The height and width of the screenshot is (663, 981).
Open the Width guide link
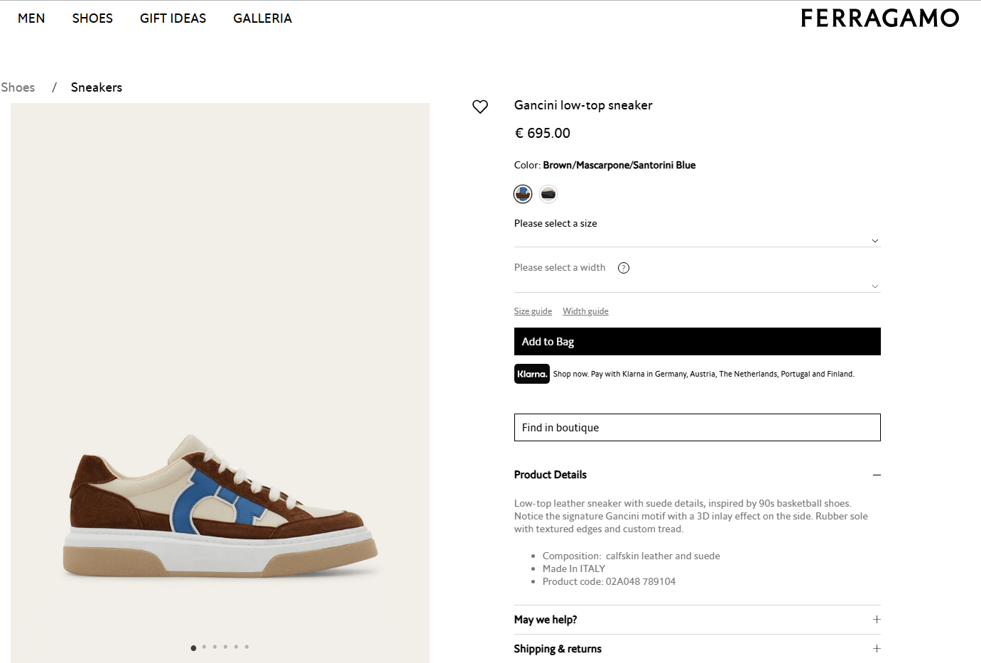pos(585,311)
